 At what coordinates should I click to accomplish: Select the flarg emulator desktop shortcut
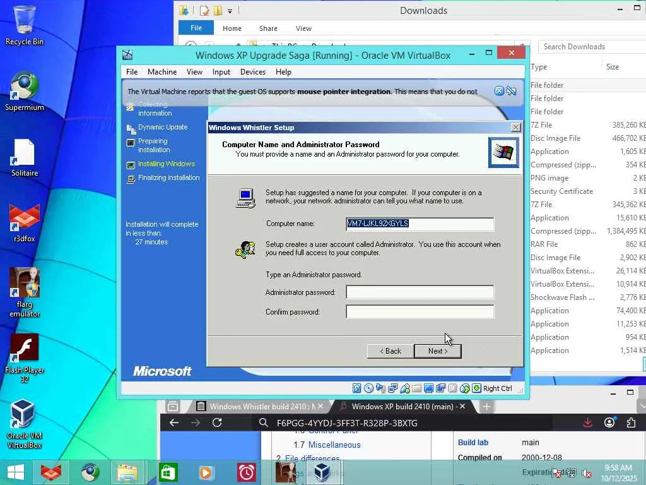click(25, 292)
